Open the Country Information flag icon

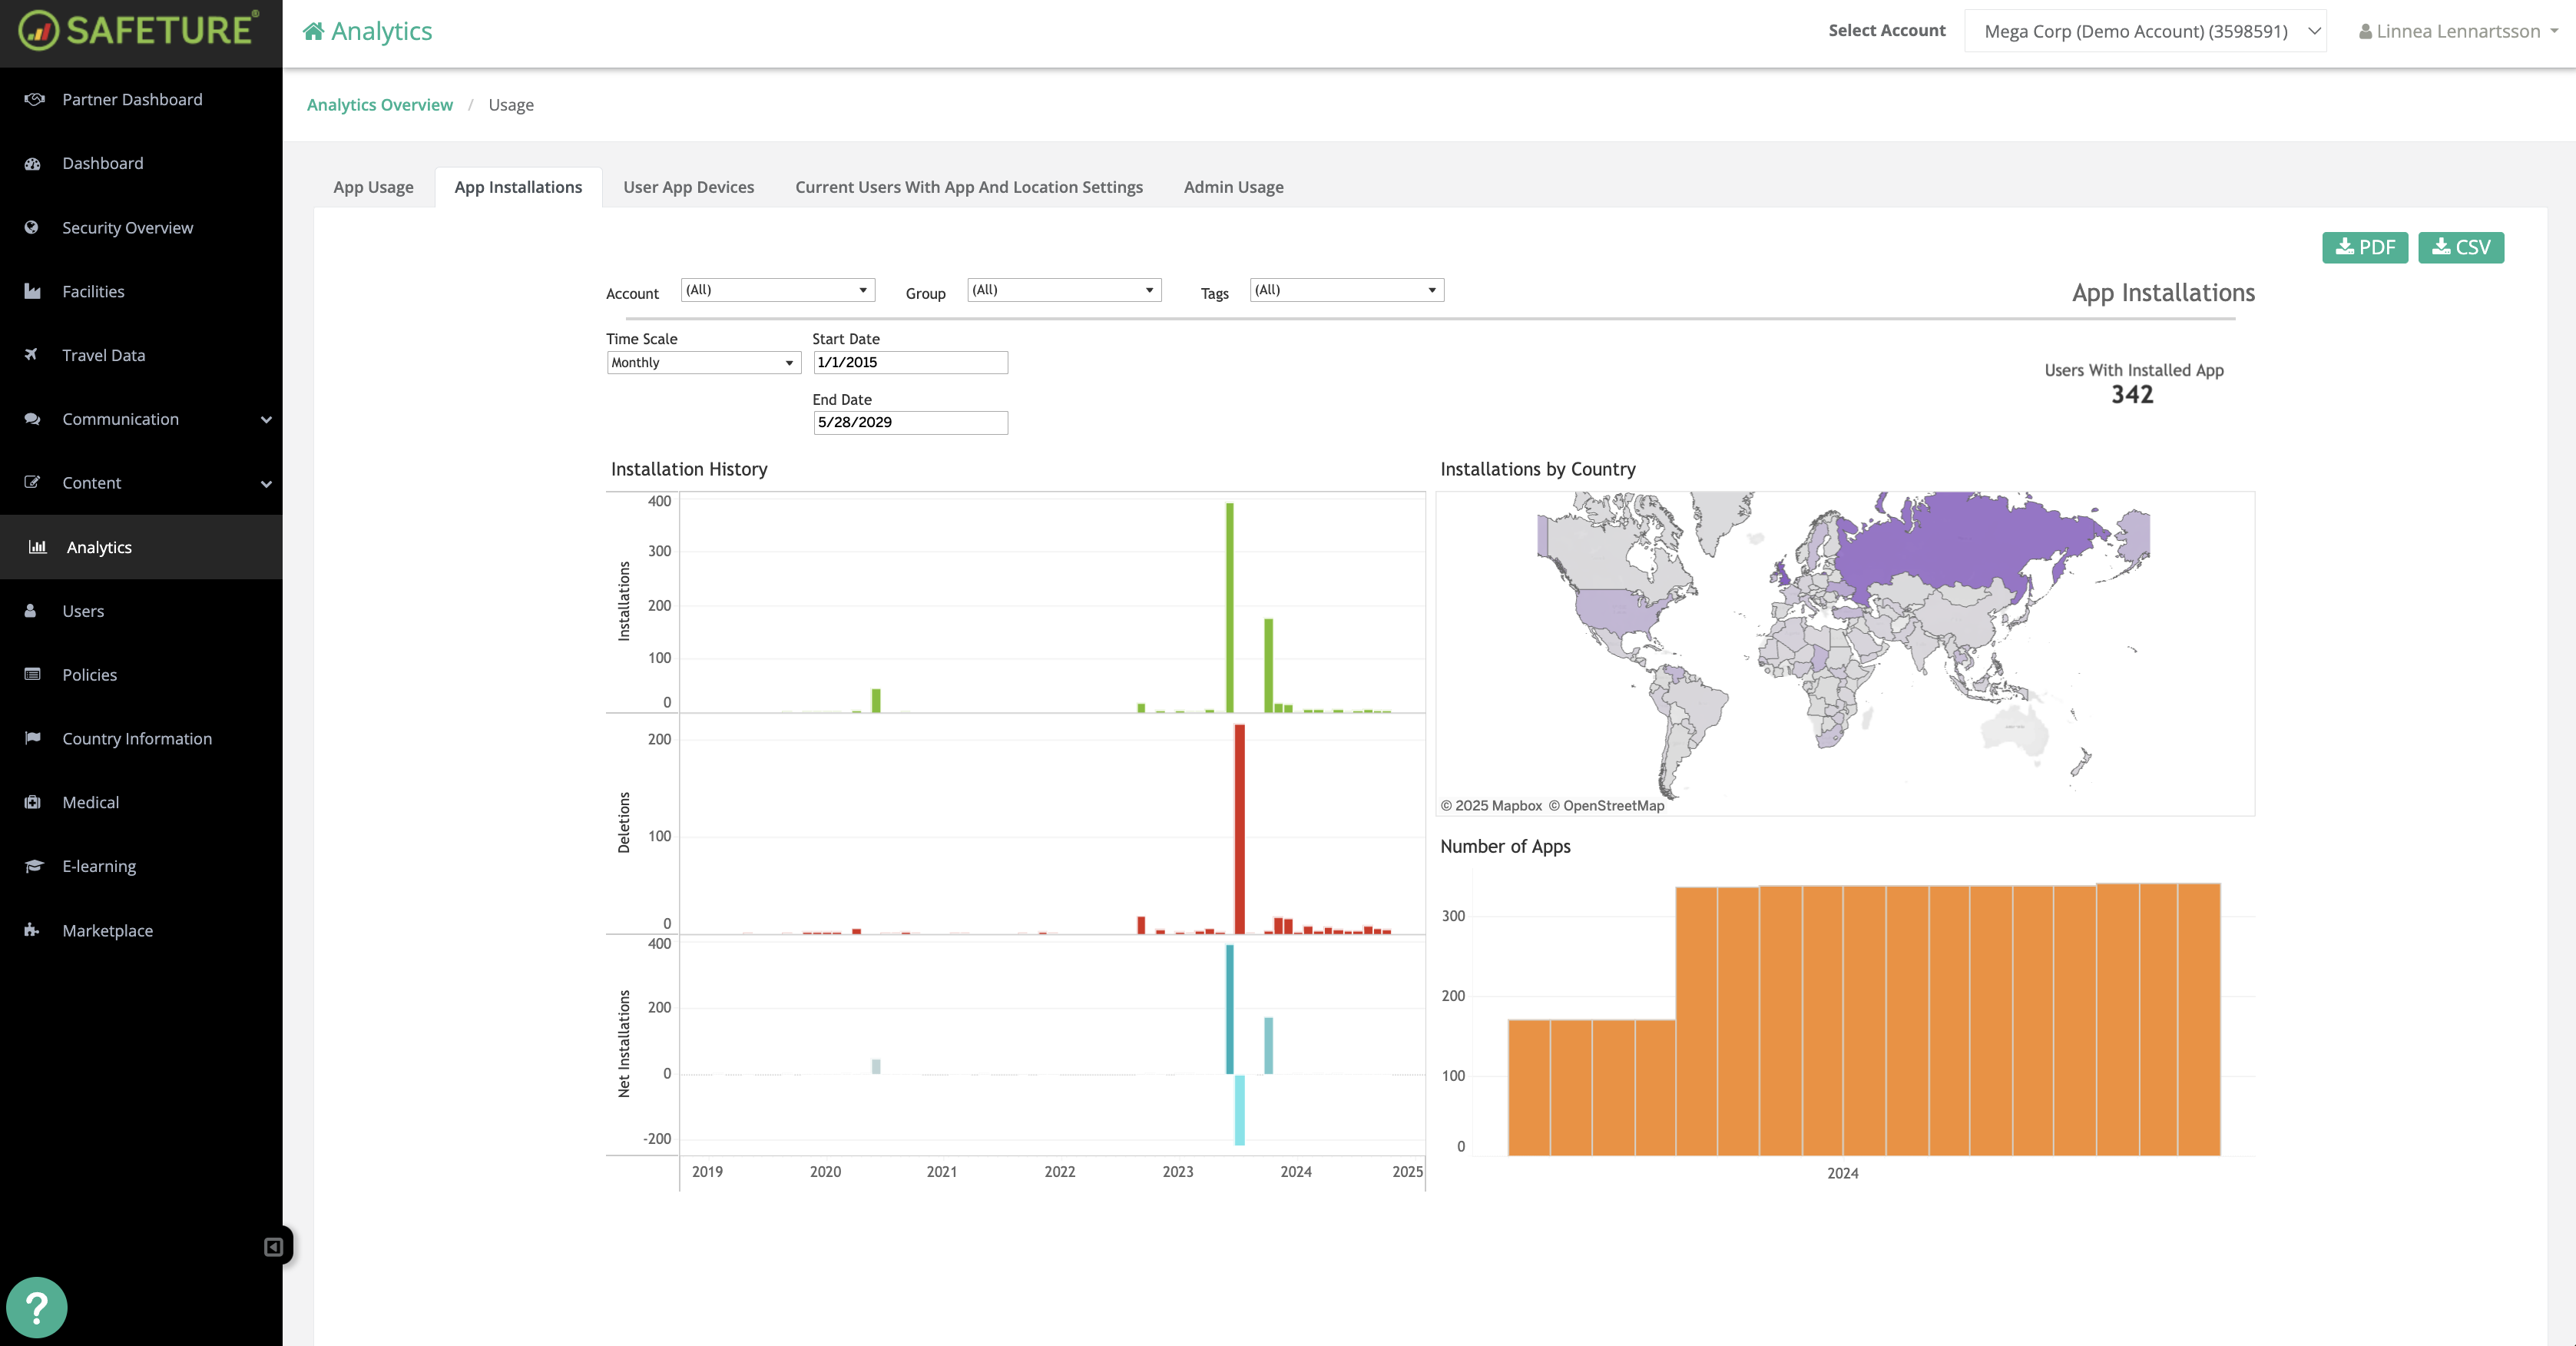click(x=33, y=738)
